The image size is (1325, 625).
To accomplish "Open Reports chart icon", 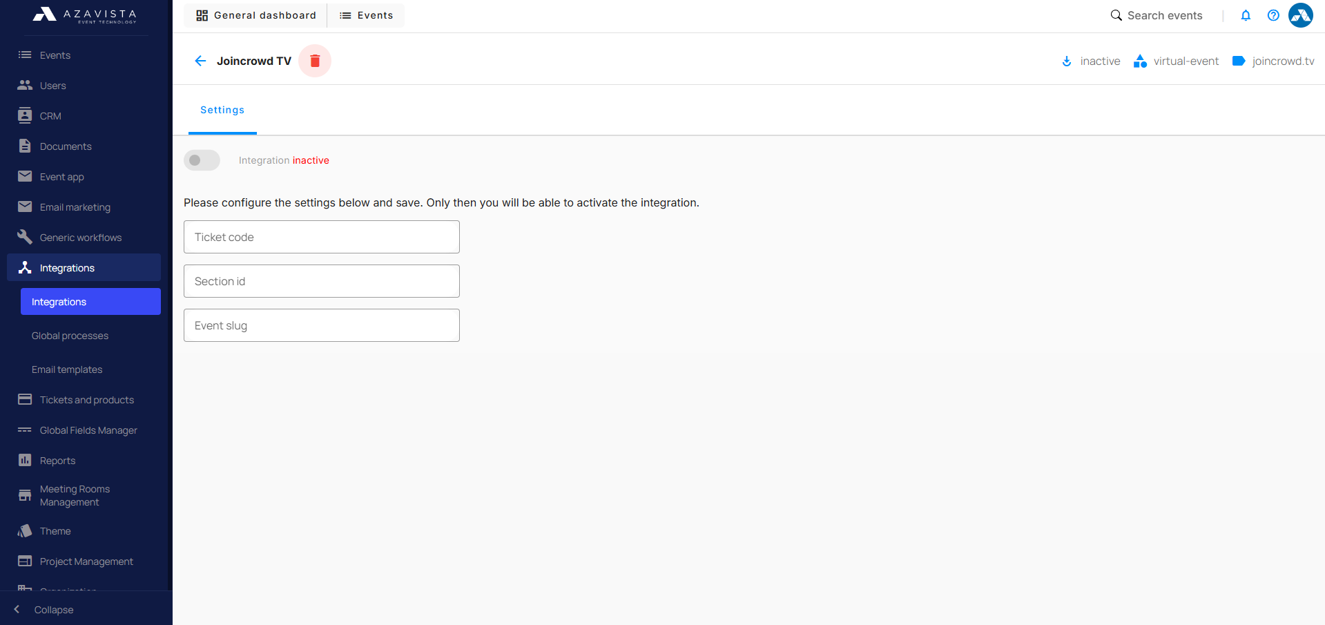I will click(x=25, y=460).
